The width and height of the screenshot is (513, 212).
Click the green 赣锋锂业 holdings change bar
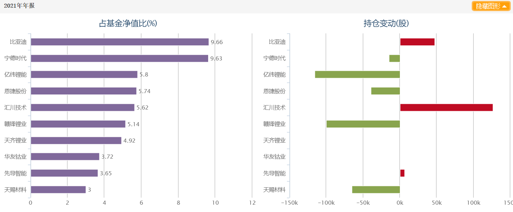[363, 124]
